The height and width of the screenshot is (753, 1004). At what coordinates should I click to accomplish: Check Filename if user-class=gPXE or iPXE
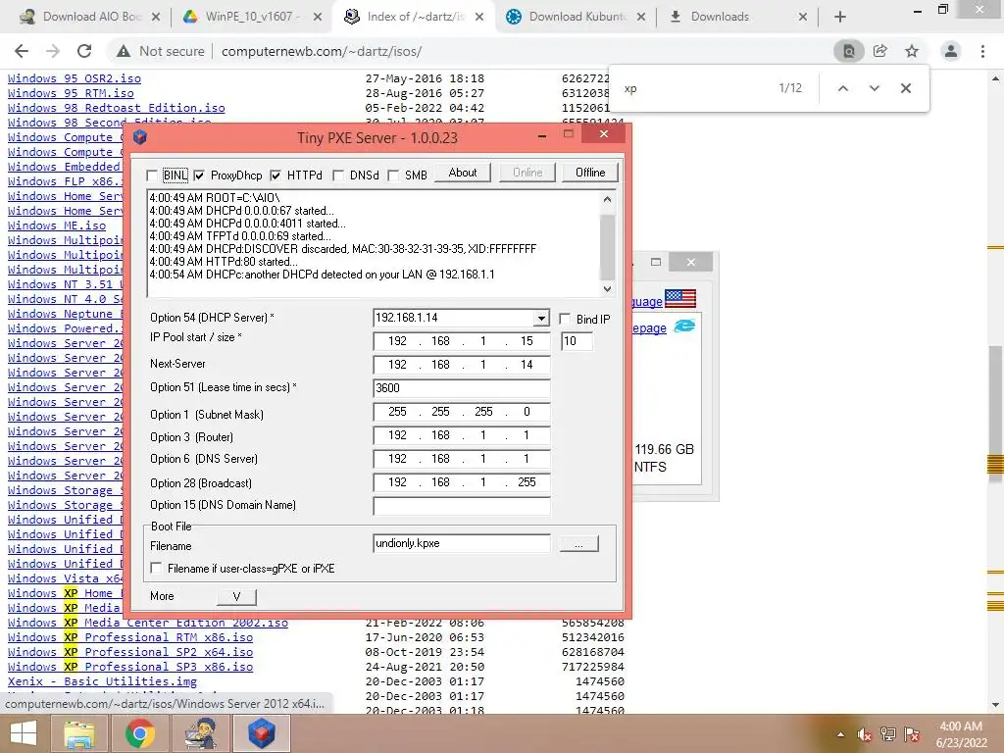156,568
